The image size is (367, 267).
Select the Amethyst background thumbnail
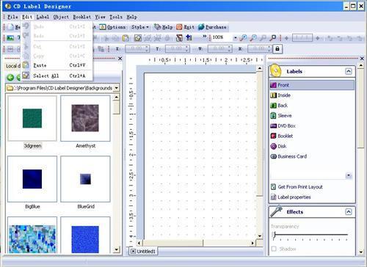point(85,118)
